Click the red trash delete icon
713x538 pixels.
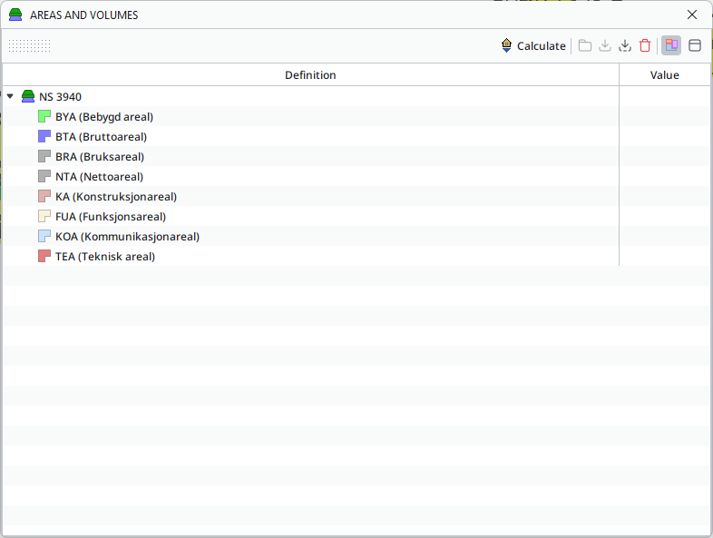[645, 46]
